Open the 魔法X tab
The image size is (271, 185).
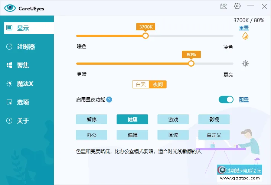pos(25,84)
